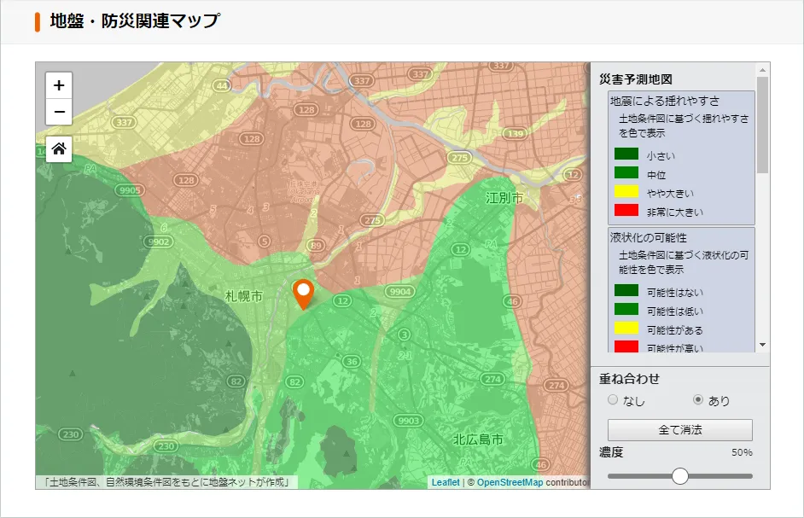Click dark green 小さい color swatch
Screen dimensions: 804x518
click(626, 154)
